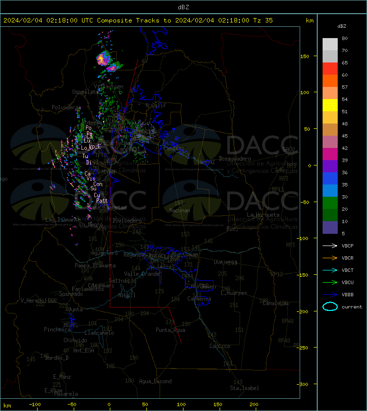Click the 'Carmensa' map label

(199, 299)
